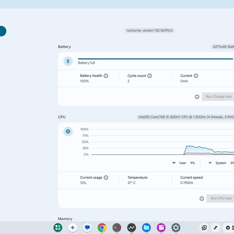Click info icon beside Run Charge test
The width and height of the screenshot is (234, 234).
[197, 97]
